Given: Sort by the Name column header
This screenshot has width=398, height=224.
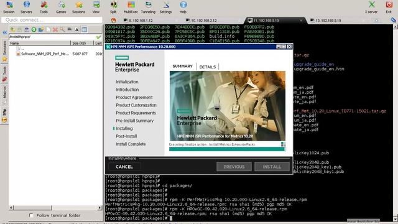Looking at the screenshot, I should 40,43.
